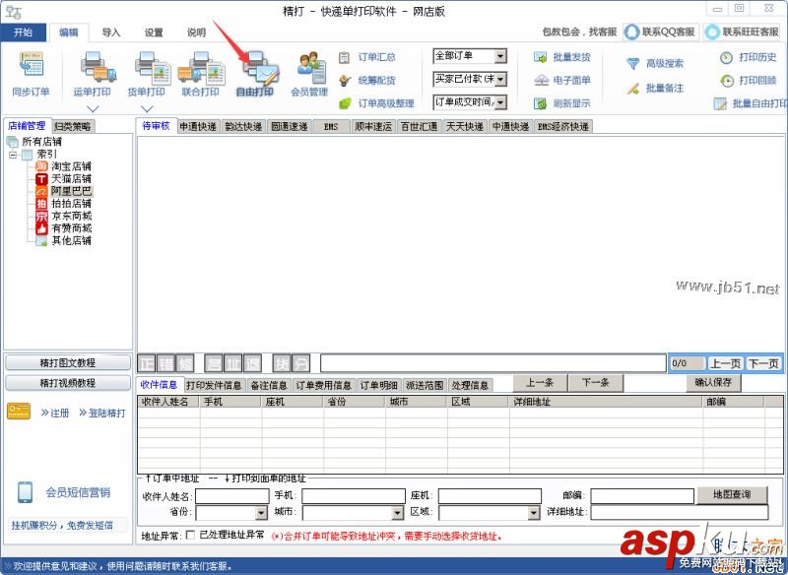Click 打印回顾 print review
788x575 pixels.
pyautogui.click(x=749, y=81)
